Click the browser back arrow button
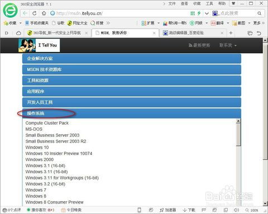The height and width of the screenshot is (214, 268). coord(25,13)
